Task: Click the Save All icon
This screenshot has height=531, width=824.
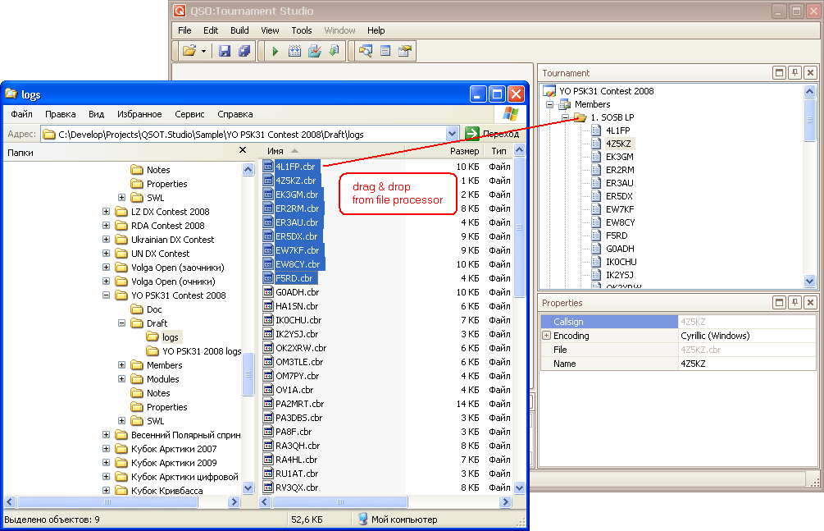Action: (244, 51)
